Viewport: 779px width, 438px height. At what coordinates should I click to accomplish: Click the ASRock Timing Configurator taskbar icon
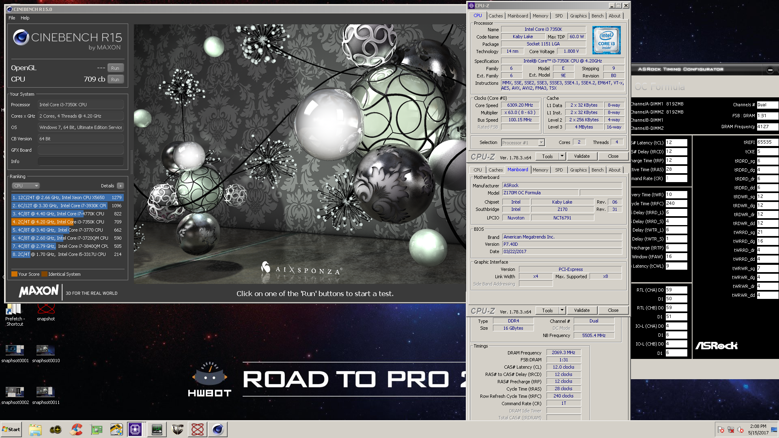point(177,429)
